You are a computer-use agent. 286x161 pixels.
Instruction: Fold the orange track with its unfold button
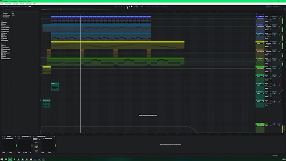coord(257,50)
